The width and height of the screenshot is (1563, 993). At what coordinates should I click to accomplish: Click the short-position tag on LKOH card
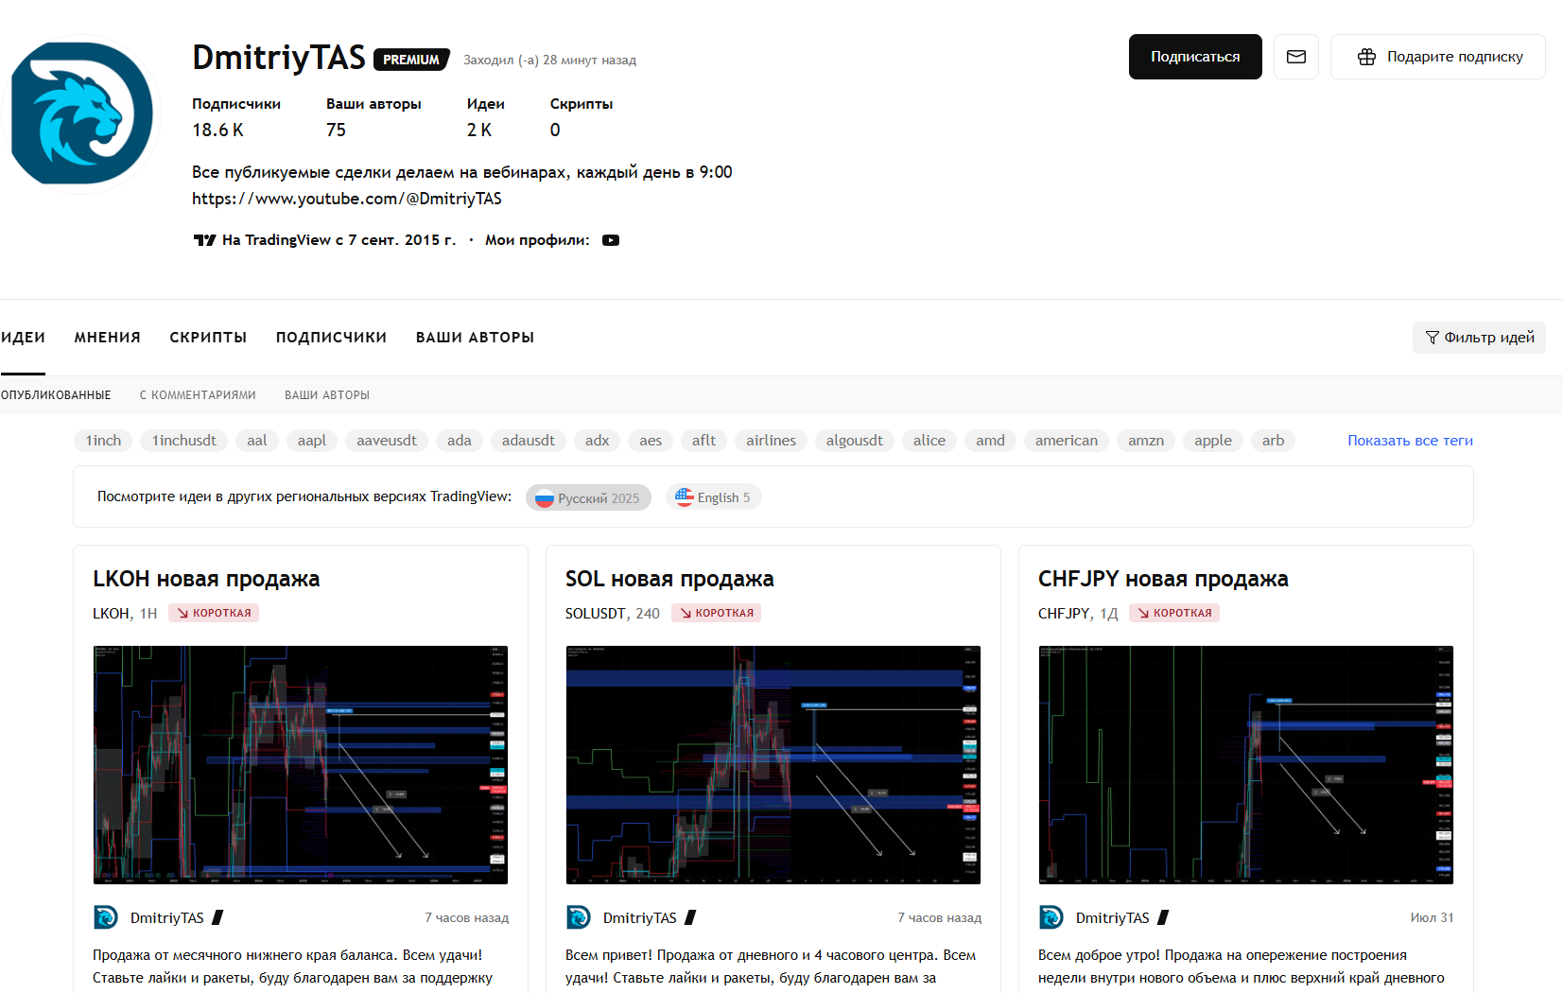[214, 613]
